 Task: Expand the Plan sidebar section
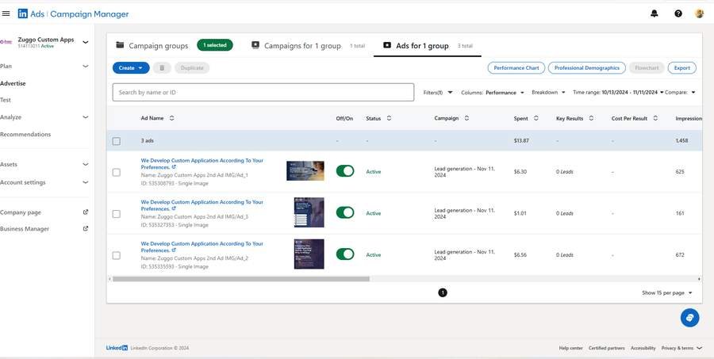coord(85,66)
